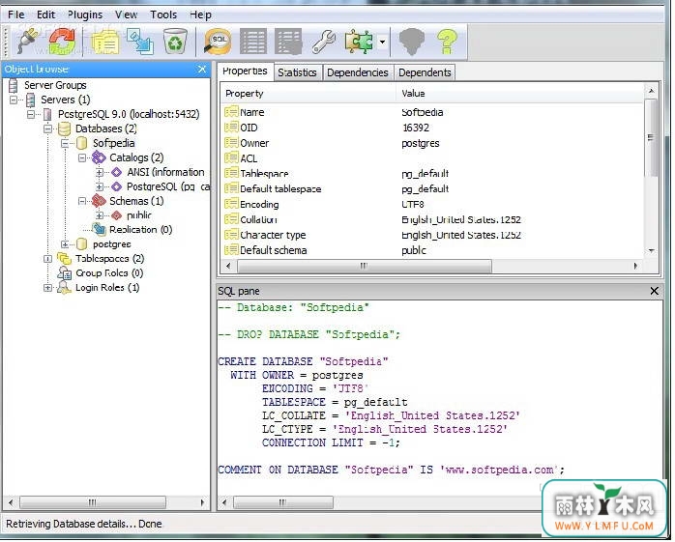Select Group Roles (0) in the tree
Viewport: 675px width, 542px height.
coord(109,273)
